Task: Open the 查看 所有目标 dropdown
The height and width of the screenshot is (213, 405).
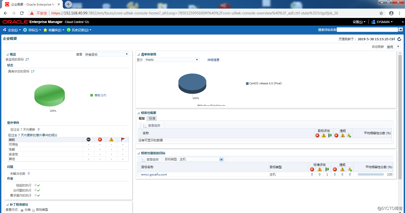Action: coord(107,54)
